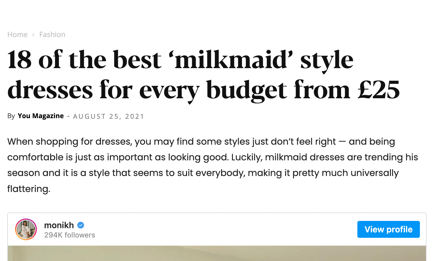Open the monikh Instagram profile picture

(26, 229)
